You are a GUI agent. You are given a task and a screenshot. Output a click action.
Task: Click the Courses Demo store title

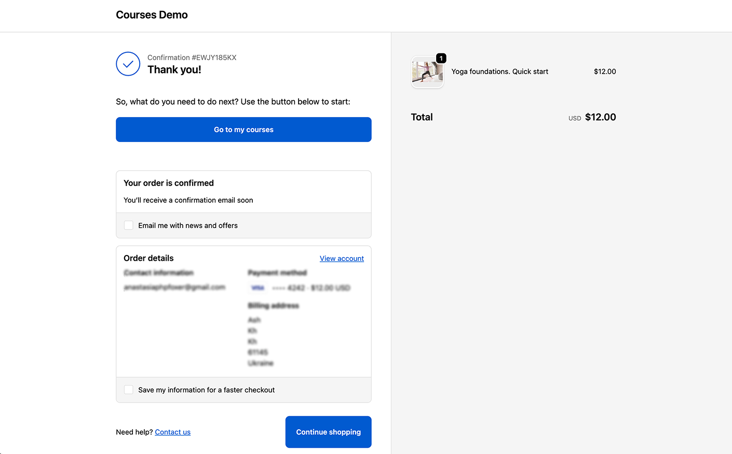tap(152, 15)
